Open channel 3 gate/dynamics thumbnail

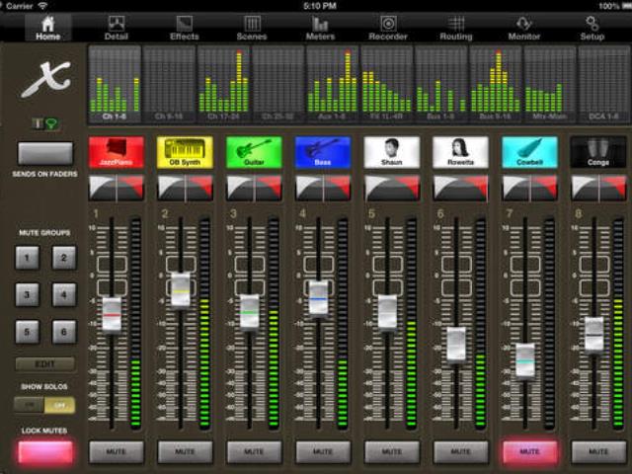point(254,188)
